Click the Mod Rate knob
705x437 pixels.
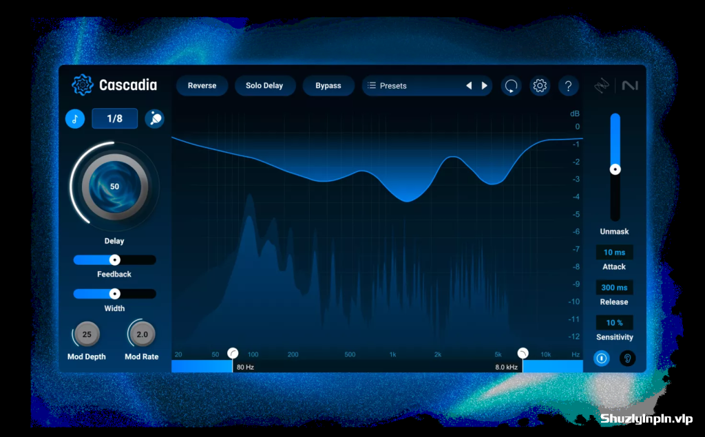click(x=142, y=334)
